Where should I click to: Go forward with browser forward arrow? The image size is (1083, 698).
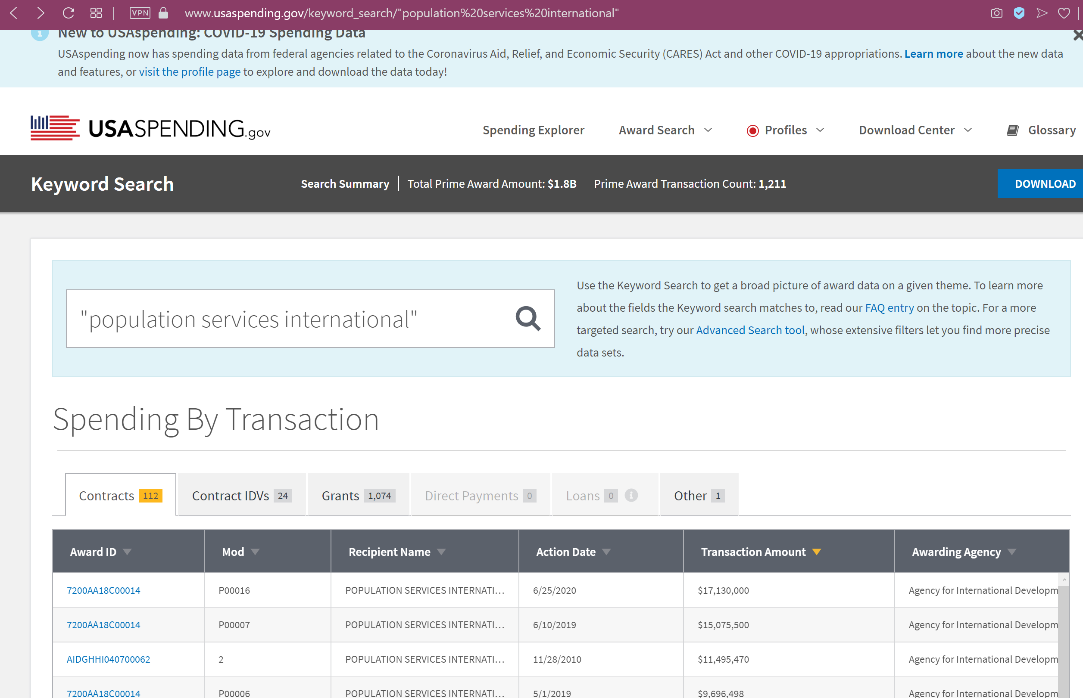(x=41, y=13)
